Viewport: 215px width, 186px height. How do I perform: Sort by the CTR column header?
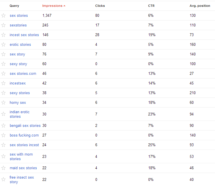[151, 6]
